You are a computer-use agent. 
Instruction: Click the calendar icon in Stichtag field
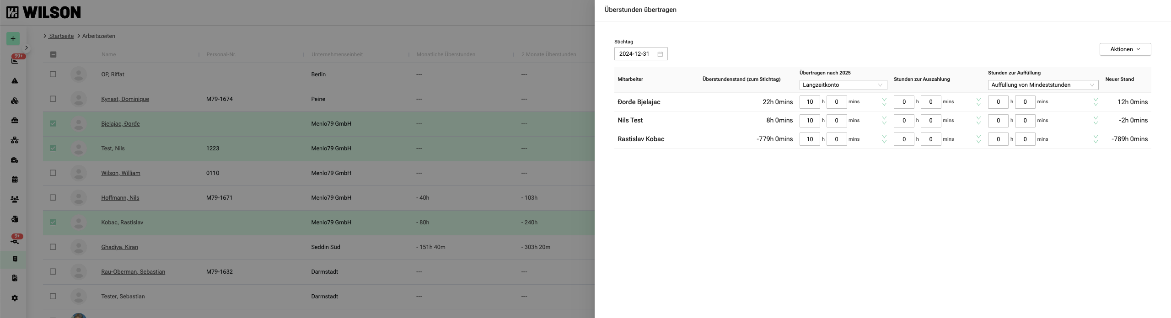[660, 54]
